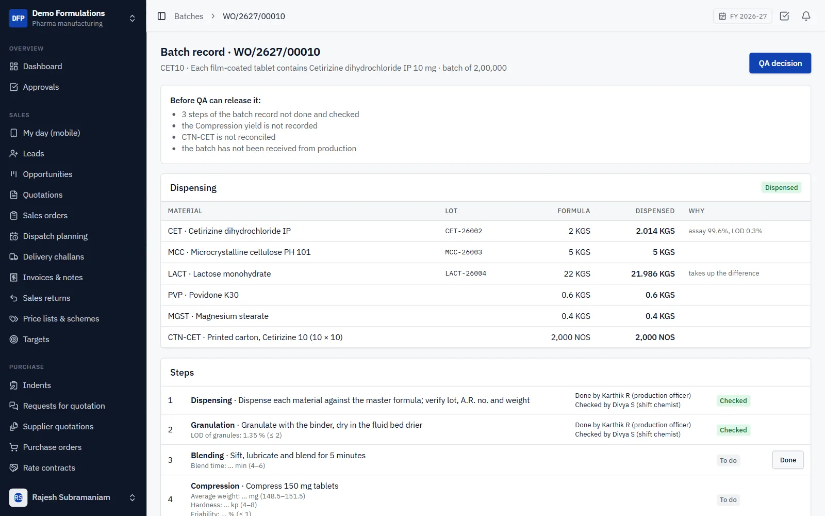Open the notifications bell
This screenshot has height=516, width=825.
[806, 16]
